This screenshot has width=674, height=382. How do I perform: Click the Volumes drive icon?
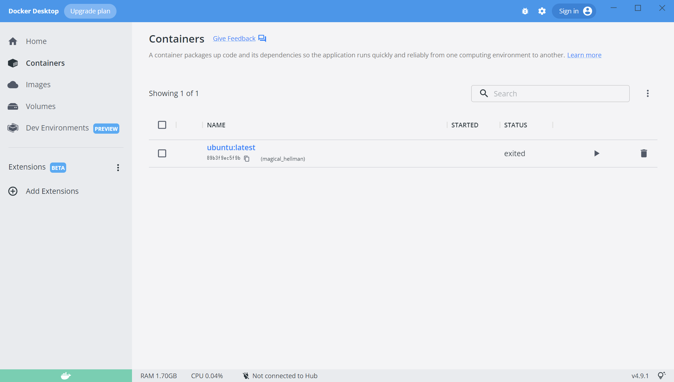(13, 107)
